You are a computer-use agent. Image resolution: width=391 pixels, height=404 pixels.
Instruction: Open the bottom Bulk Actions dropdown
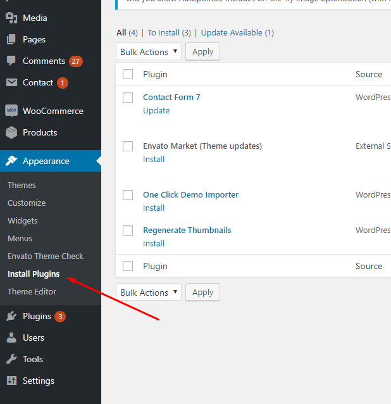149,293
